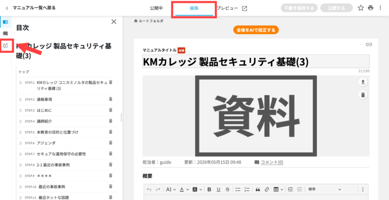Insert a numbered list
The width and height of the screenshot is (389, 200).
(x=247, y=190)
